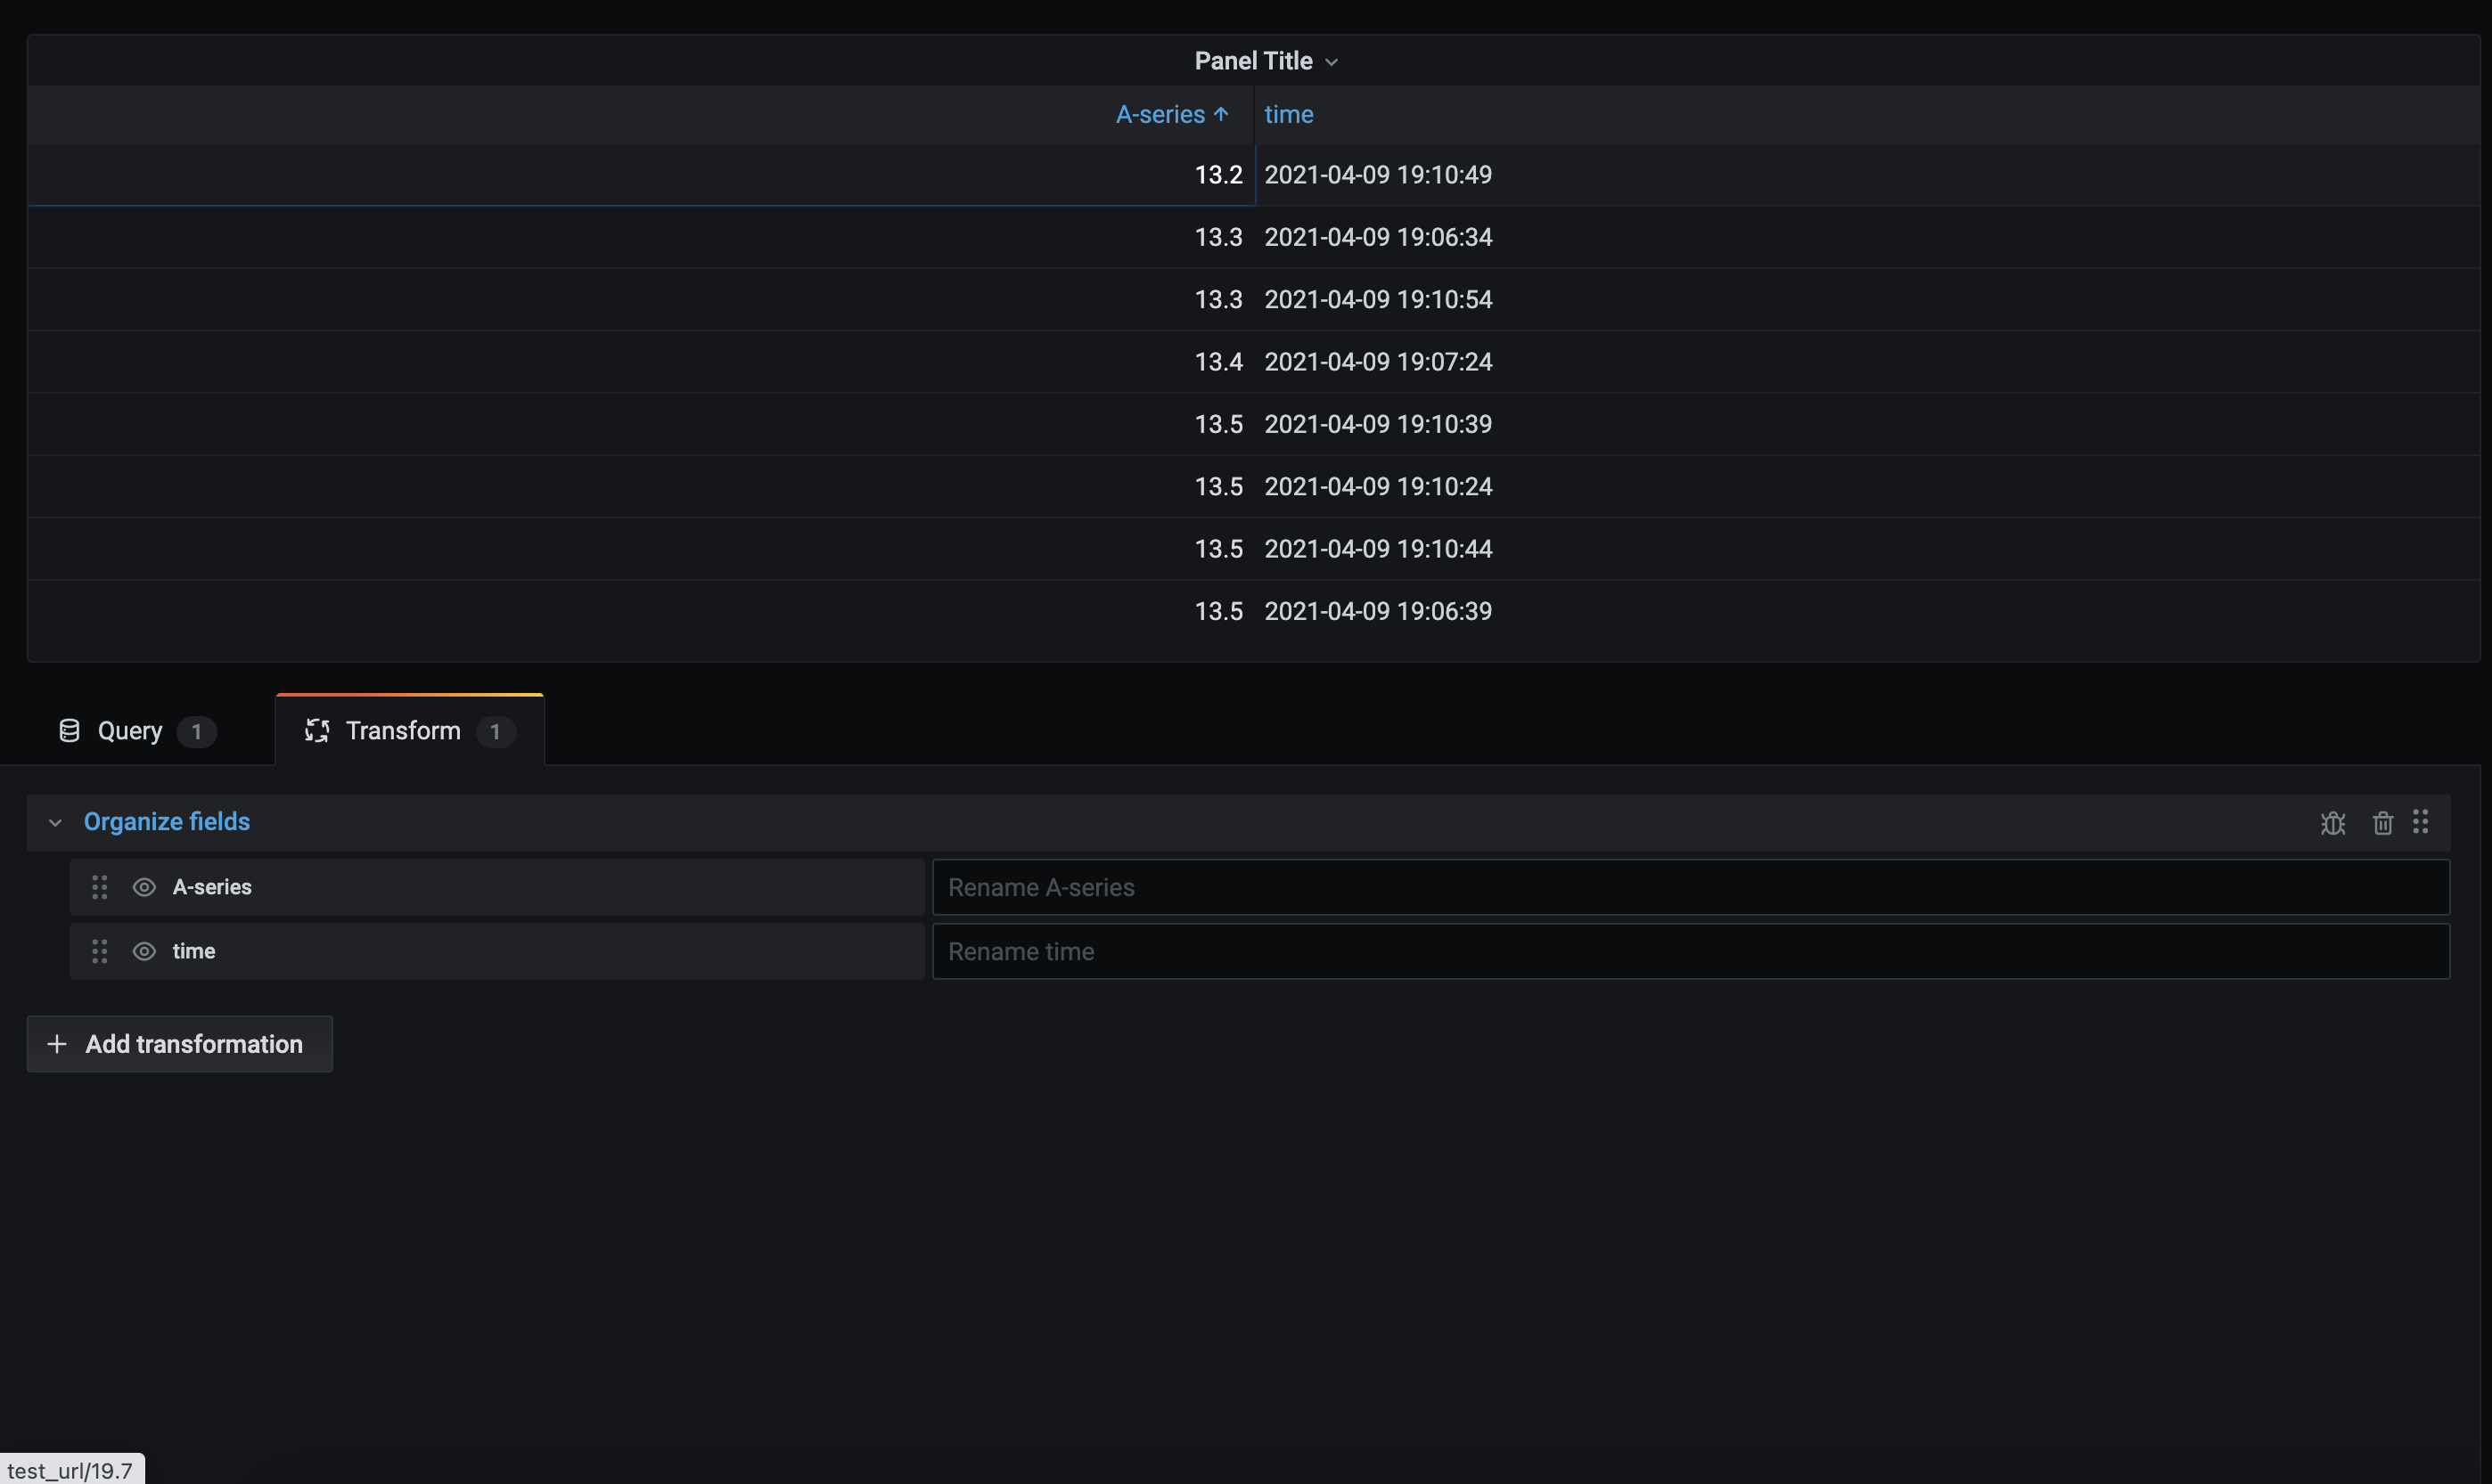Click the A-series field name label
2492x1484 pixels.
click(212, 887)
